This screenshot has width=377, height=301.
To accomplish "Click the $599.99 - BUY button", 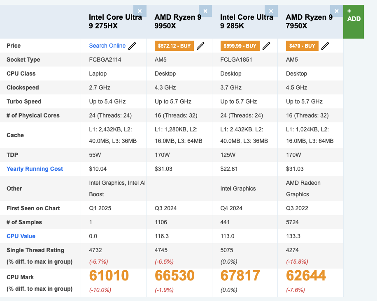I will (240, 46).
